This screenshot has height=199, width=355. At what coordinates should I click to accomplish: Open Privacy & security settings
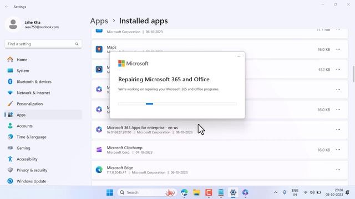(x=43, y=170)
